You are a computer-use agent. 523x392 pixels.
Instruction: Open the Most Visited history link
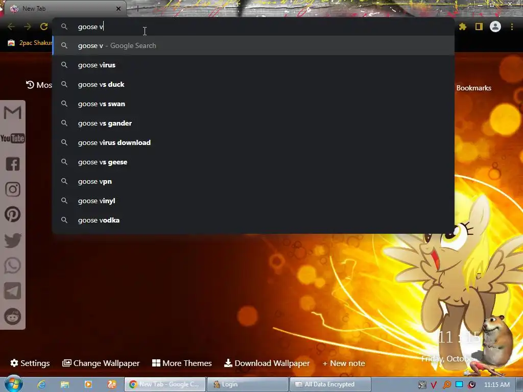pyautogui.click(x=39, y=85)
